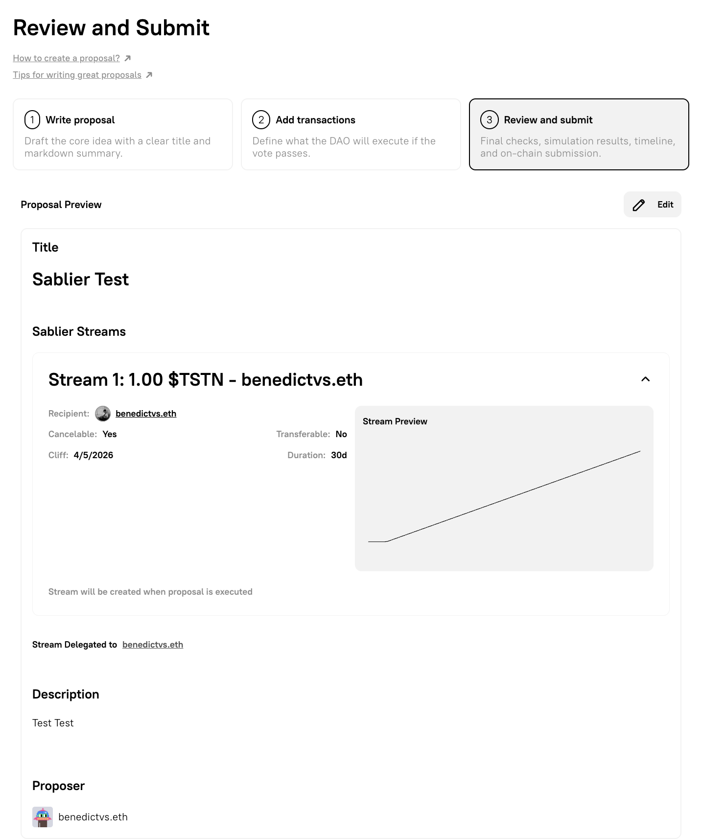Screen dimensions: 702x839
Task: Select the Review and submit step
Action: coord(579,135)
